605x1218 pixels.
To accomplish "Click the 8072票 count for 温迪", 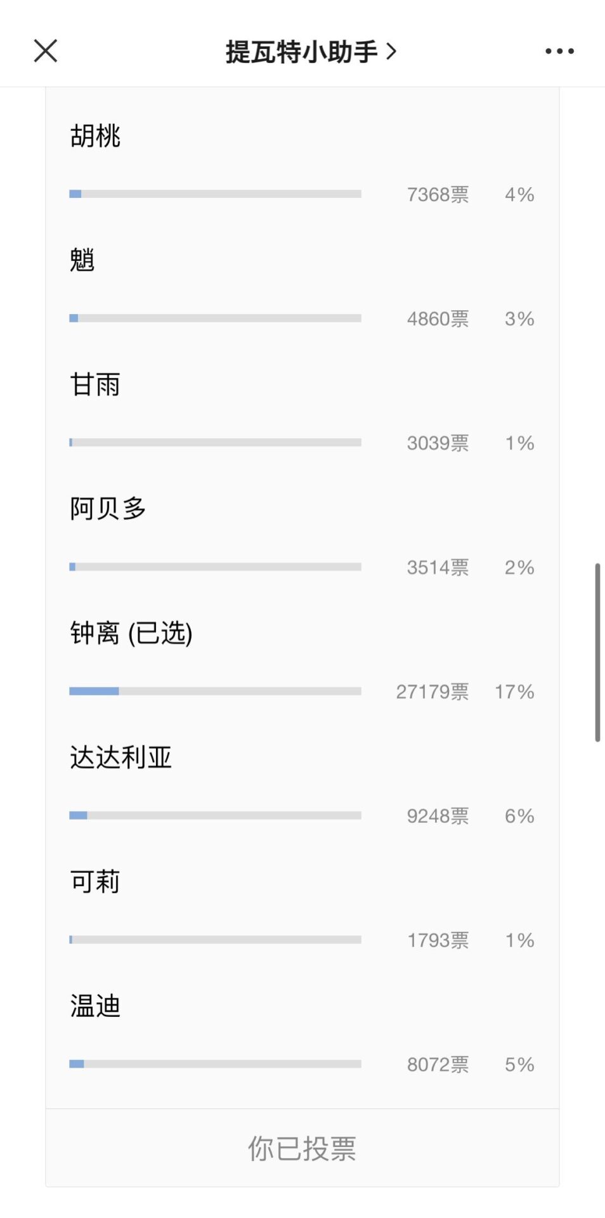I will pos(438,1064).
